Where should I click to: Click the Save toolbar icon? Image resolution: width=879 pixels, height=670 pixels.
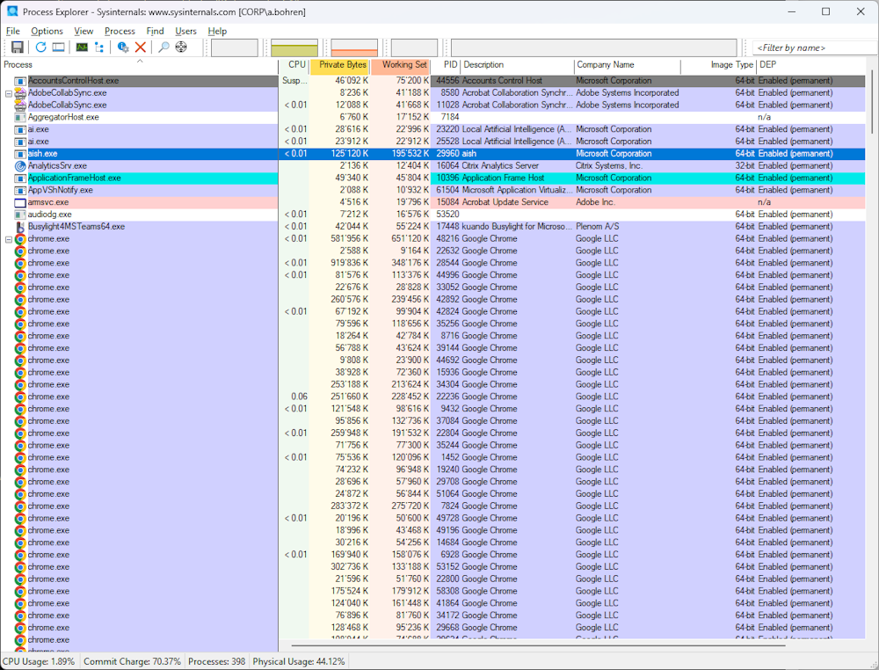click(x=18, y=47)
